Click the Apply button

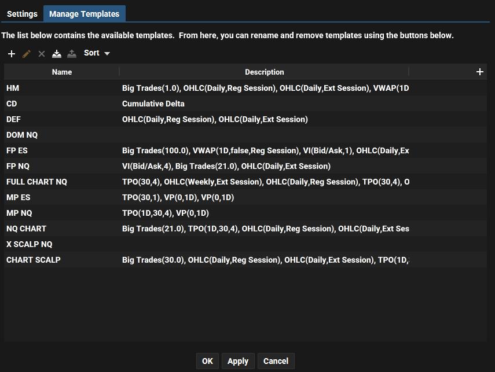point(238,361)
